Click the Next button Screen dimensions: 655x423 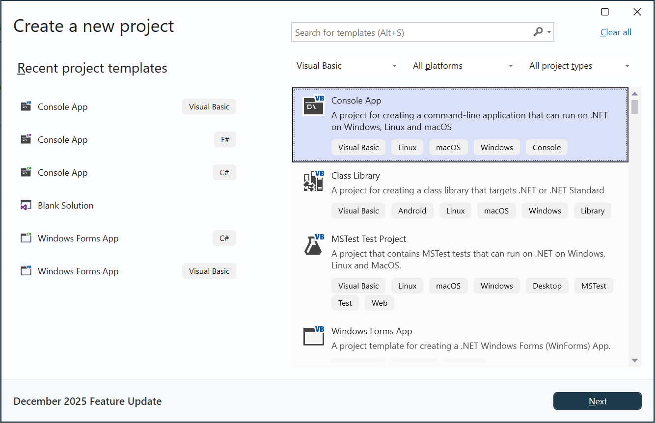(598, 401)
